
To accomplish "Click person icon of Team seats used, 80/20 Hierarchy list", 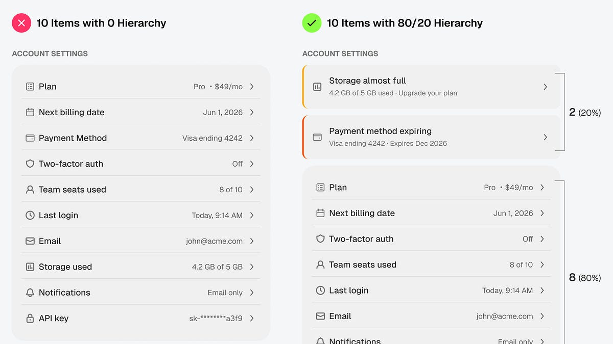I will [320, 264].
